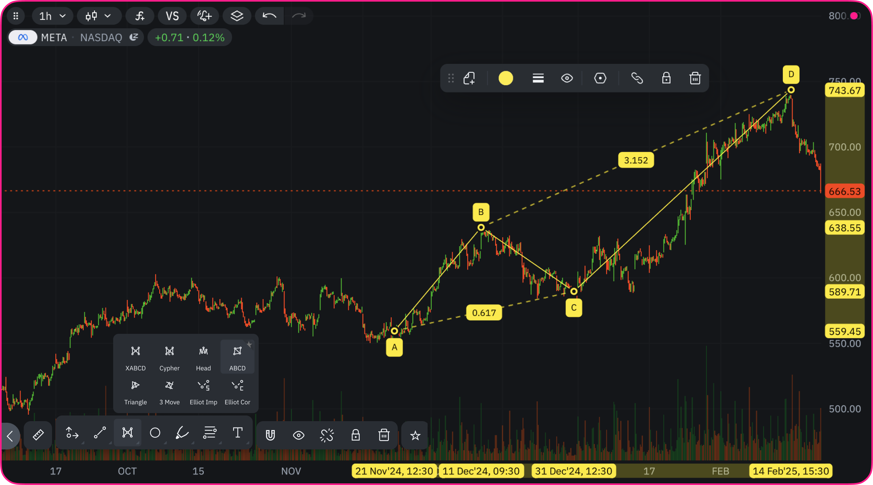
Task: Choose the XABCD pattern
Action: click(135, 357)
